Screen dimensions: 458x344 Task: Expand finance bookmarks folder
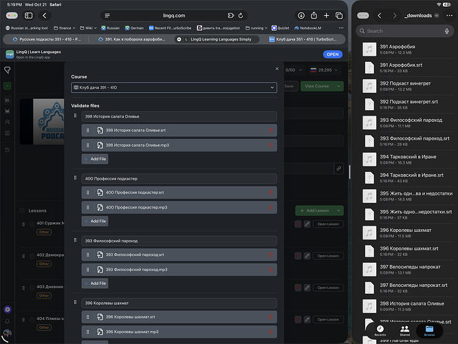pyautogui.click(x=64, y=28)
